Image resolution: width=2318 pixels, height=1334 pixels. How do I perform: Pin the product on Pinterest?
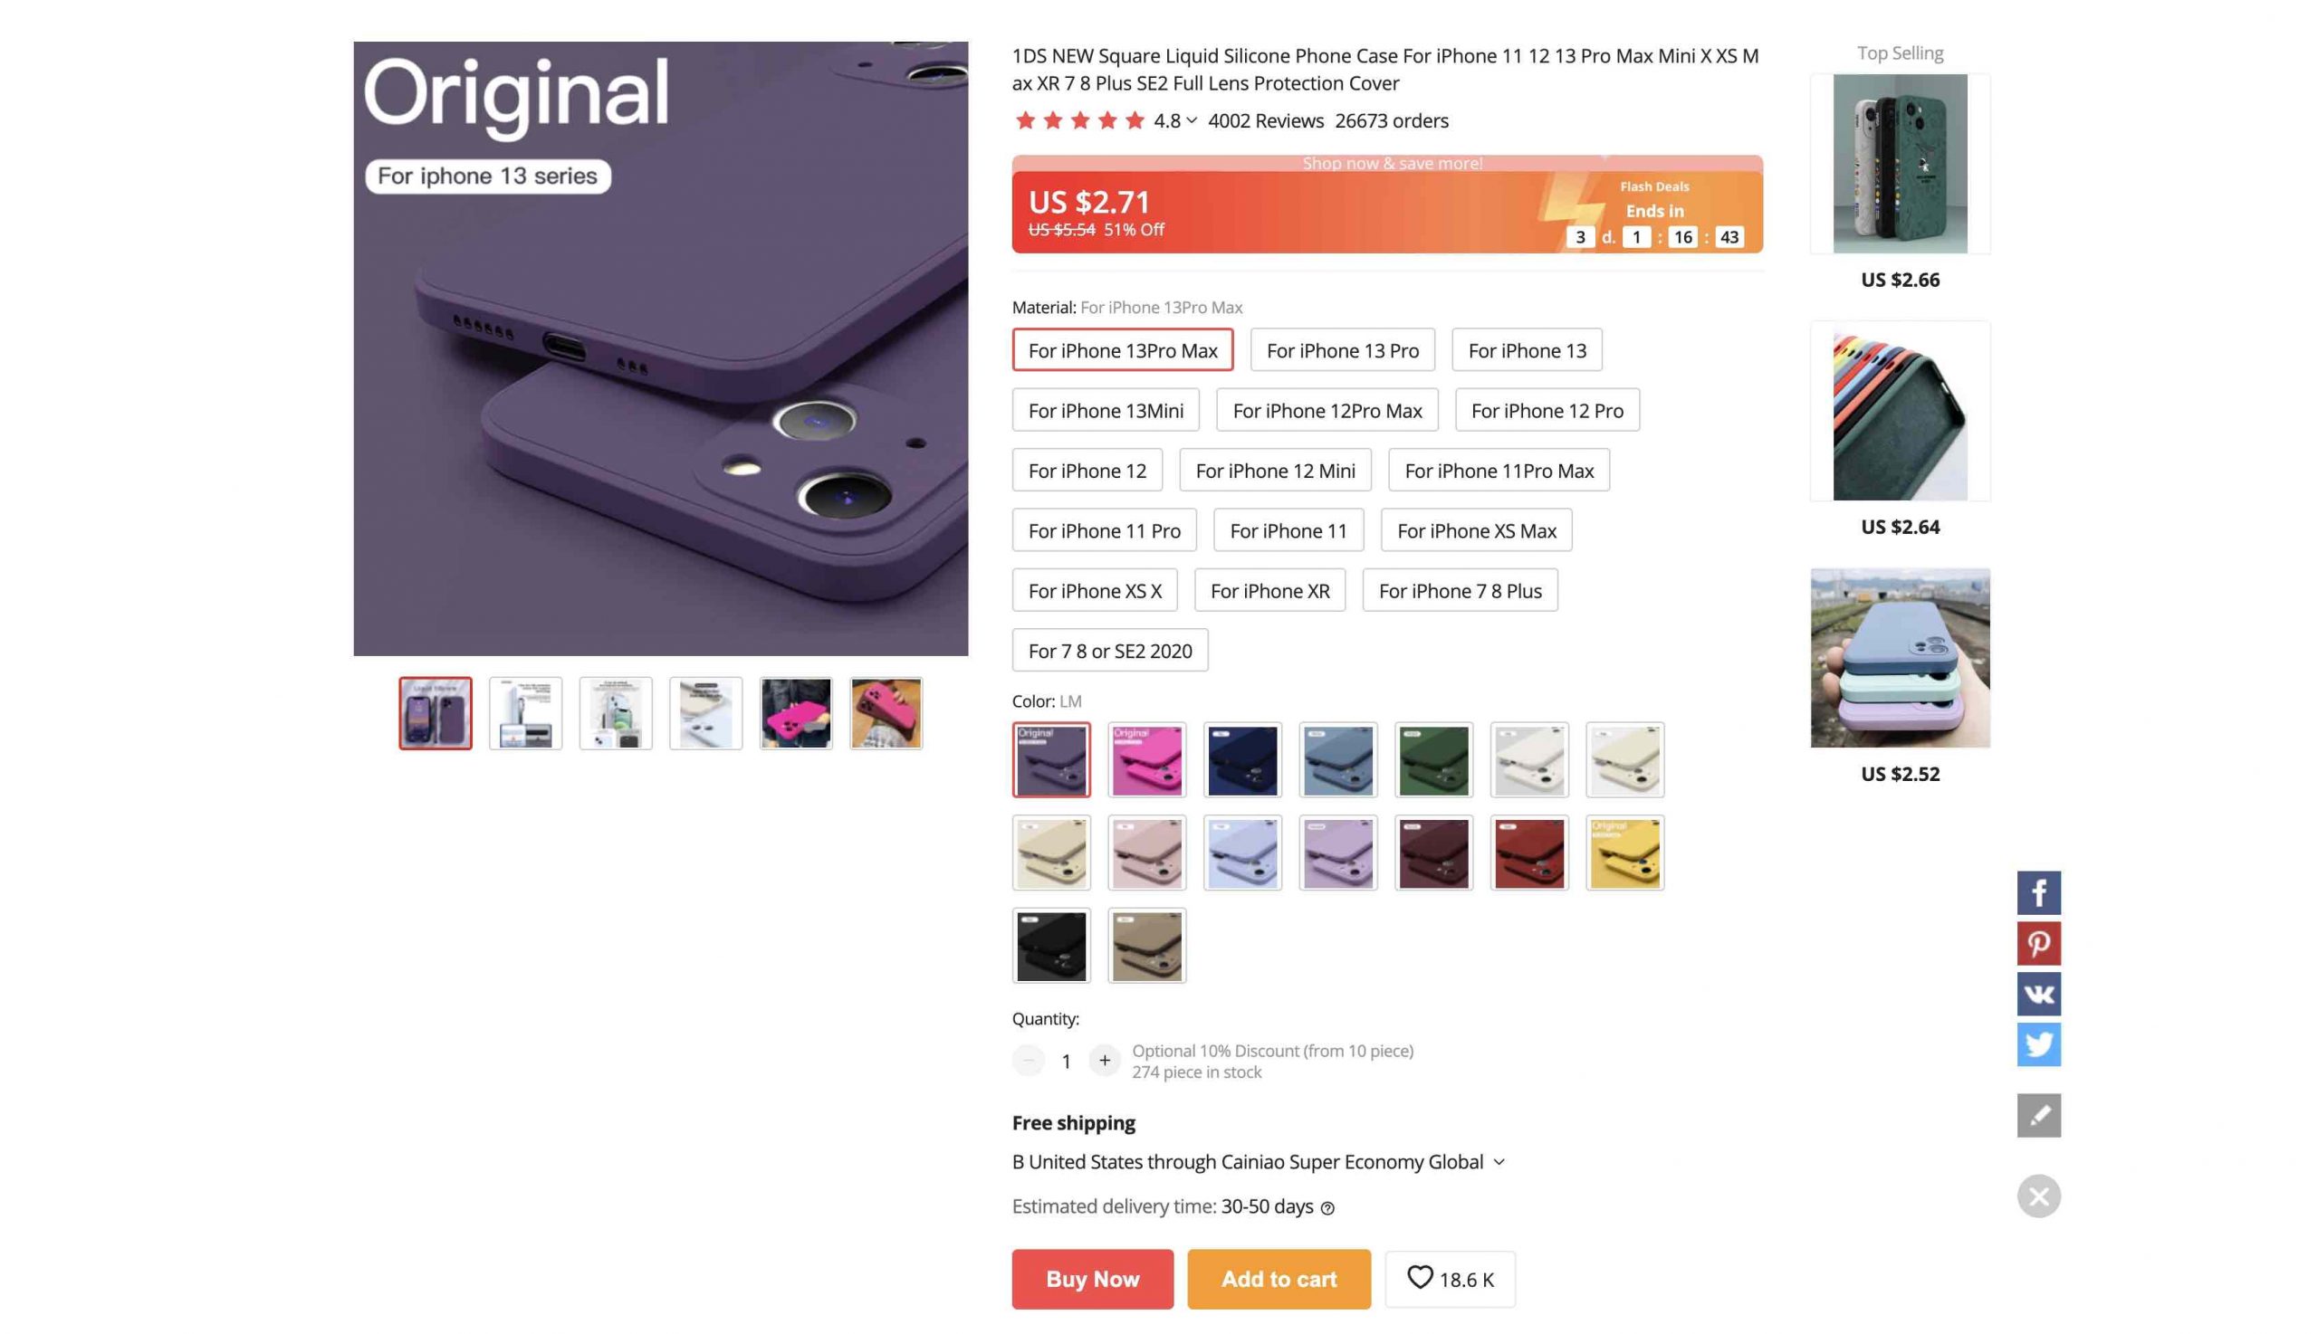coord(2037,943)
